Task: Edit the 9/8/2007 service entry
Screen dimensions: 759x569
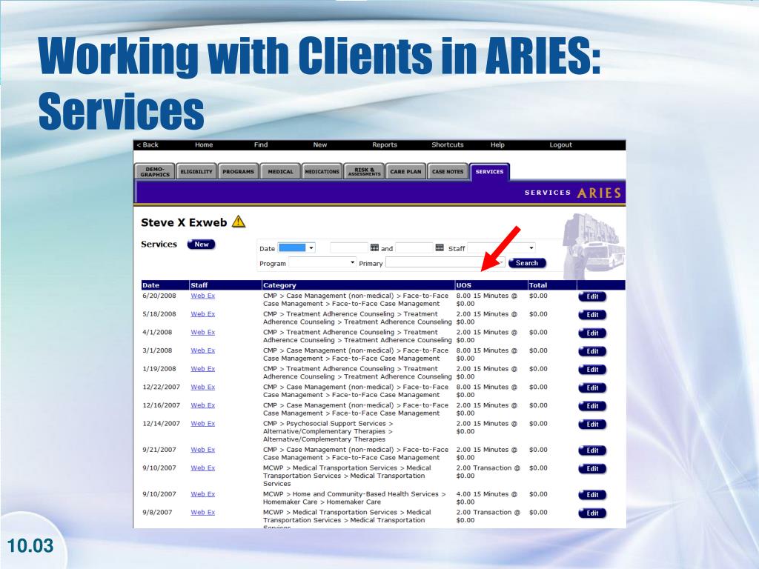Action: coord(592,513)
